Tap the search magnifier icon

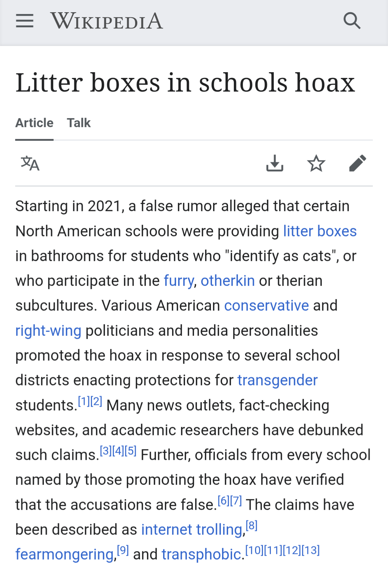pyautogui.click(x=352, y=21)
